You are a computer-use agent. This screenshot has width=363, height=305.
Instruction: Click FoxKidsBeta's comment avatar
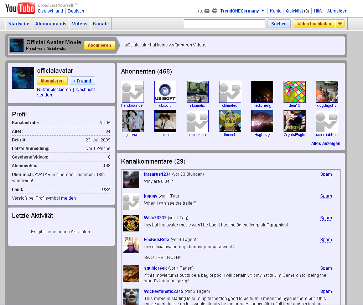(x=131, y=245)
